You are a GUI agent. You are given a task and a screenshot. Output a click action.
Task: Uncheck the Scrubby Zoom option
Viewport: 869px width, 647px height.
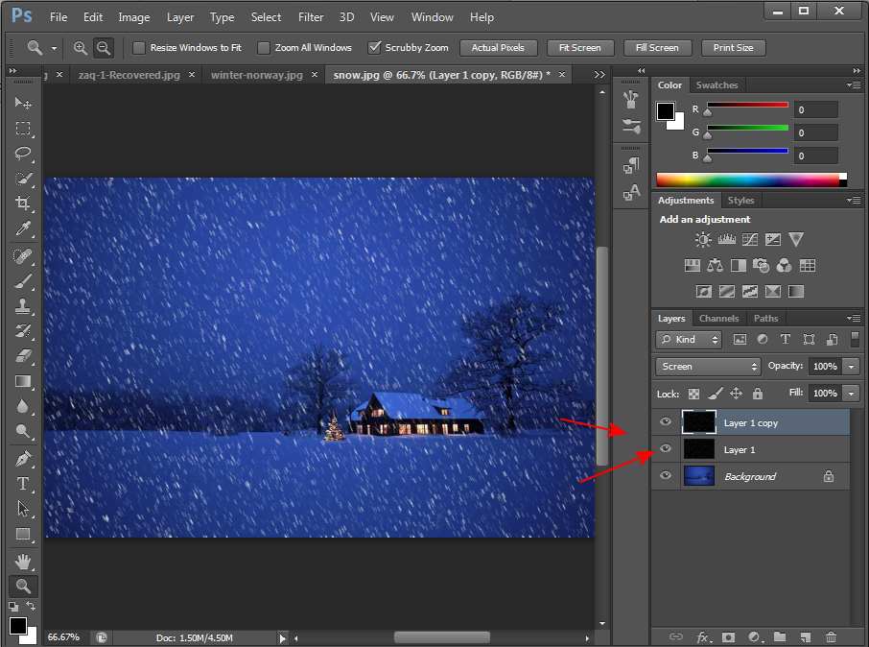pos(375,48)
